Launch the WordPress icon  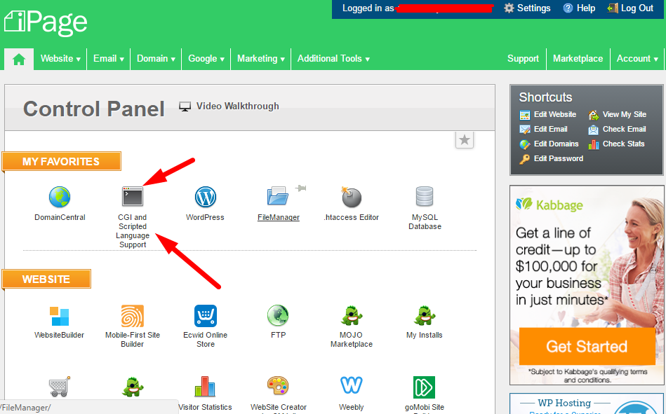206,197
